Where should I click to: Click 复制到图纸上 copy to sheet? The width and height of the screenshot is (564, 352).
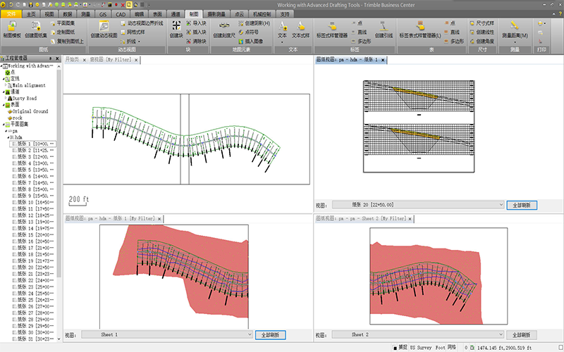point(67,42)
